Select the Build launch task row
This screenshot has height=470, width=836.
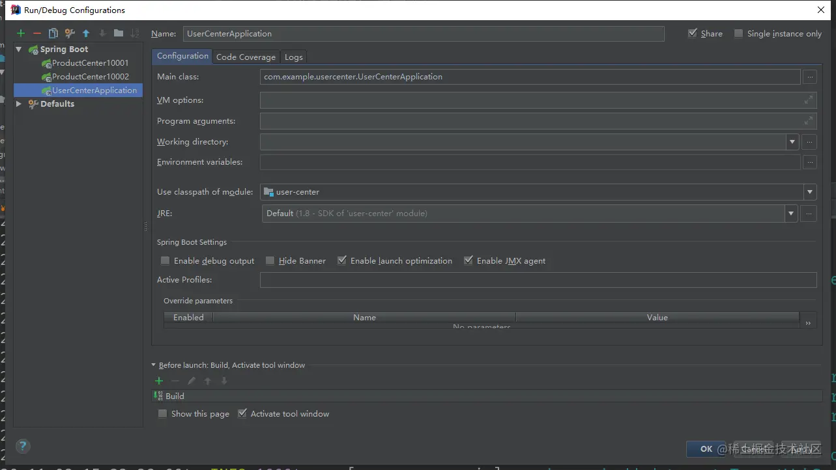(x=487, y=396)
